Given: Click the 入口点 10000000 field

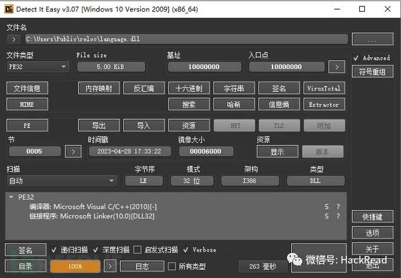Looking at the screenshot, I should [287, 67].
